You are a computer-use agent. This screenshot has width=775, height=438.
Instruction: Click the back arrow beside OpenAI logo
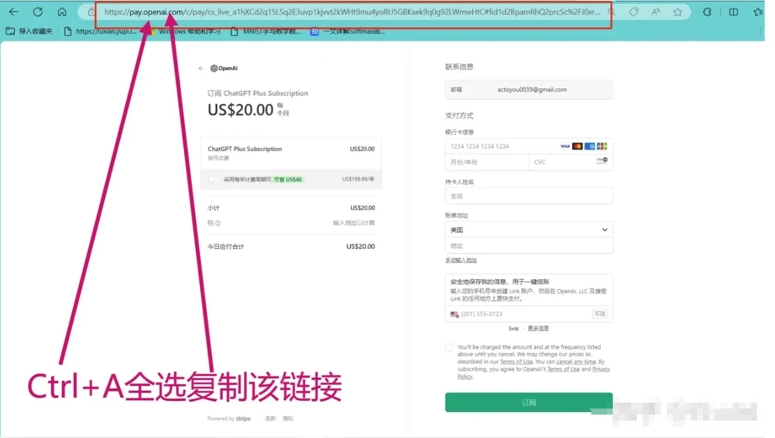coord(201,68)
